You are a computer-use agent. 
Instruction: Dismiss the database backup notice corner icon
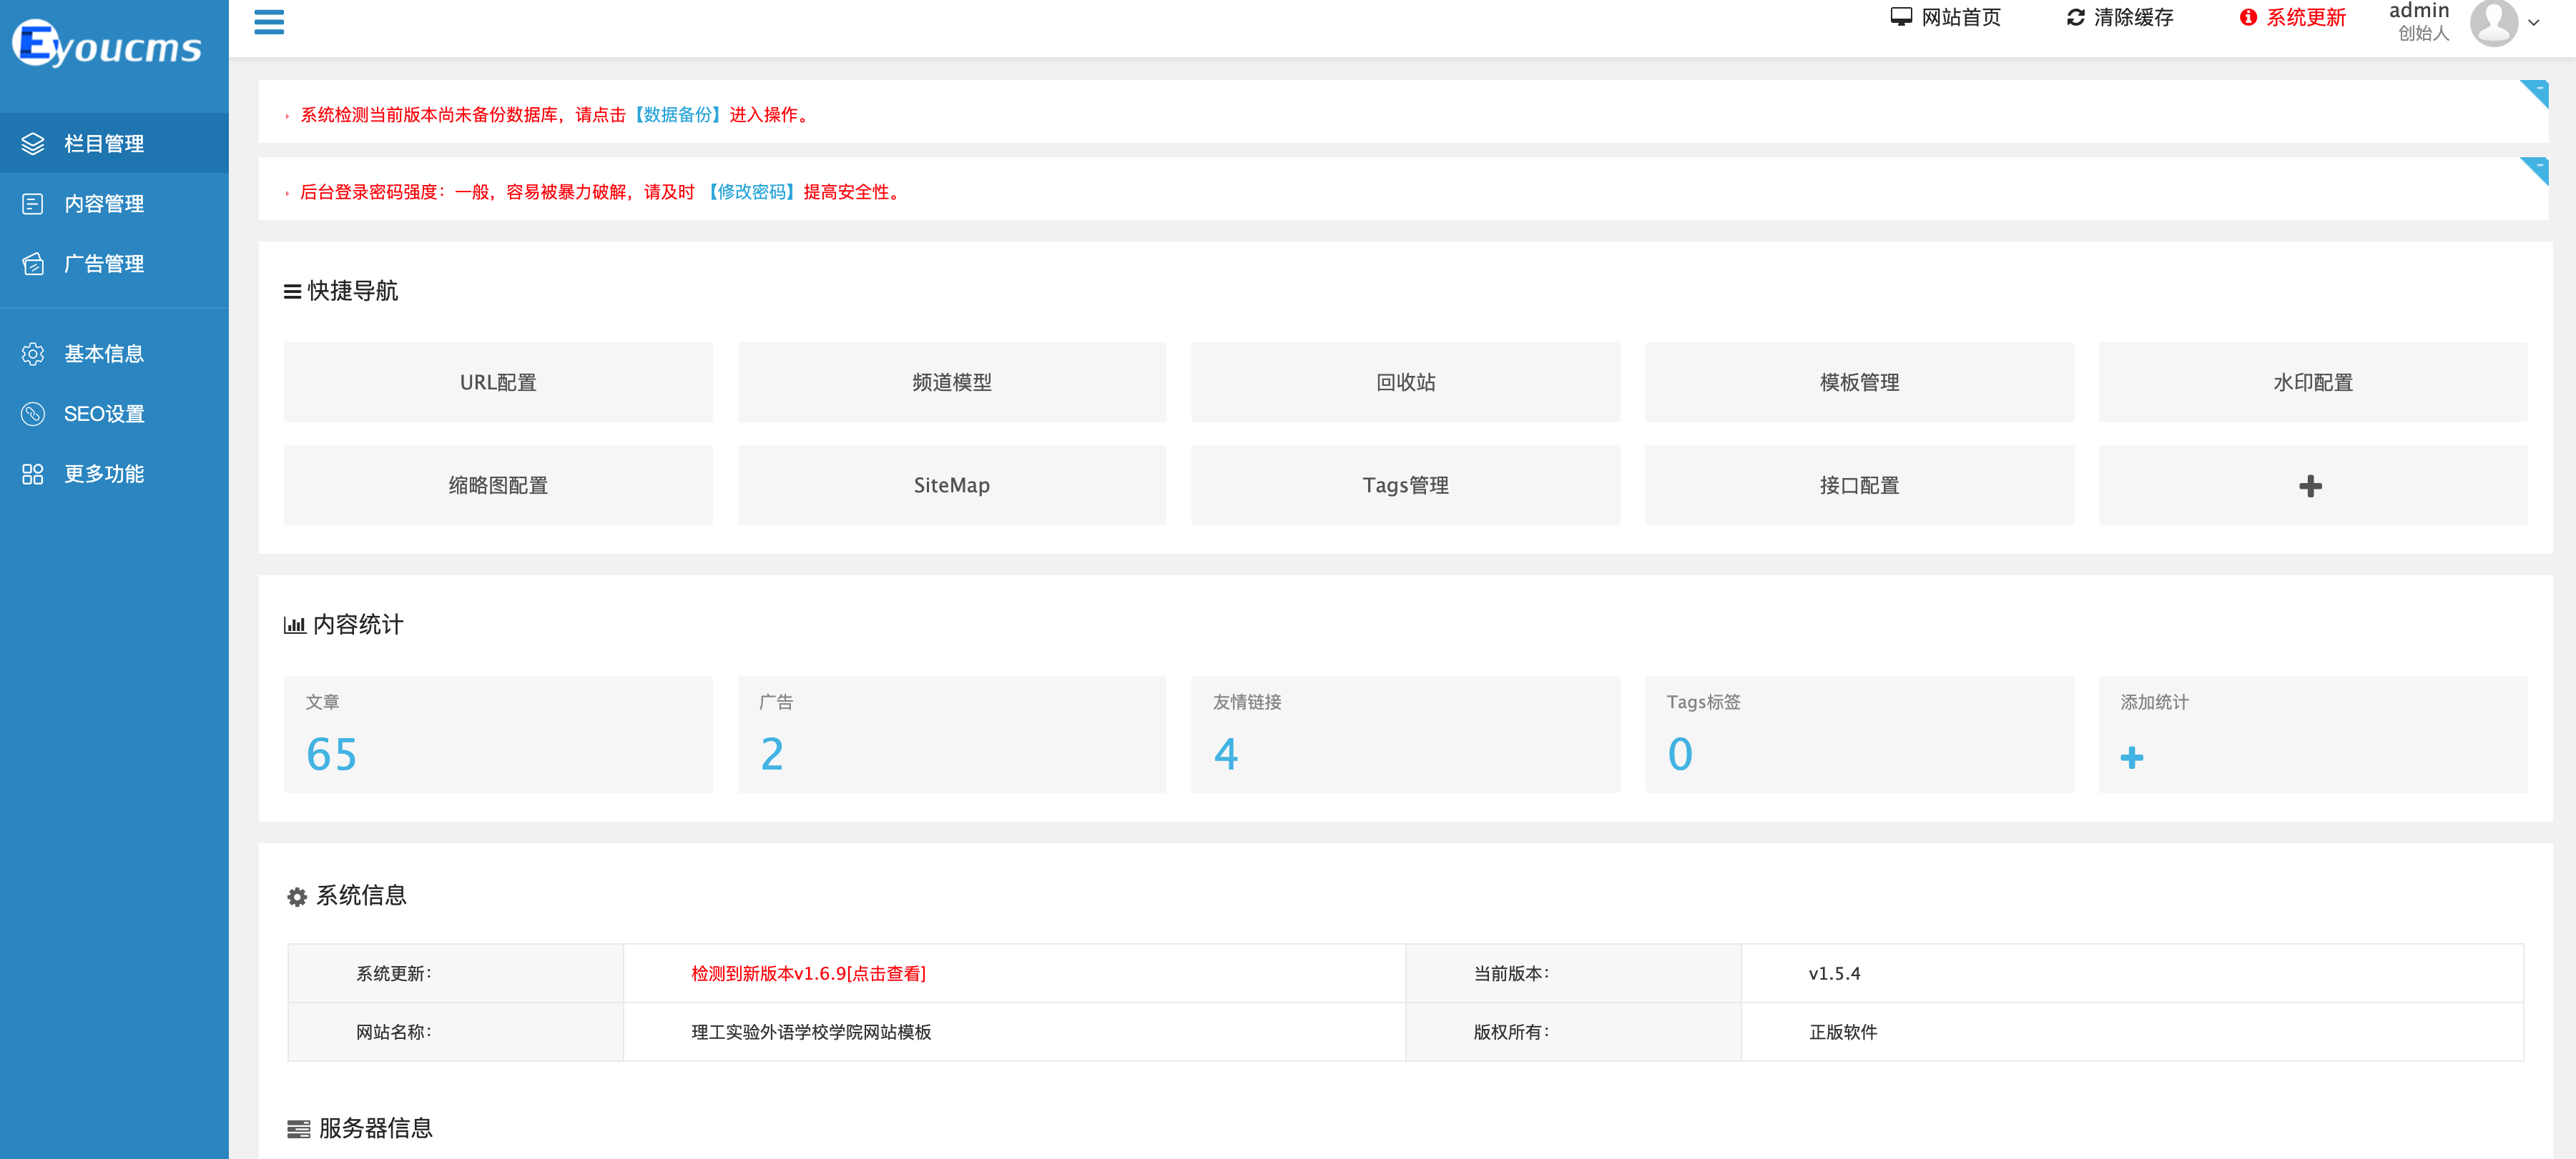[2535, 93]
